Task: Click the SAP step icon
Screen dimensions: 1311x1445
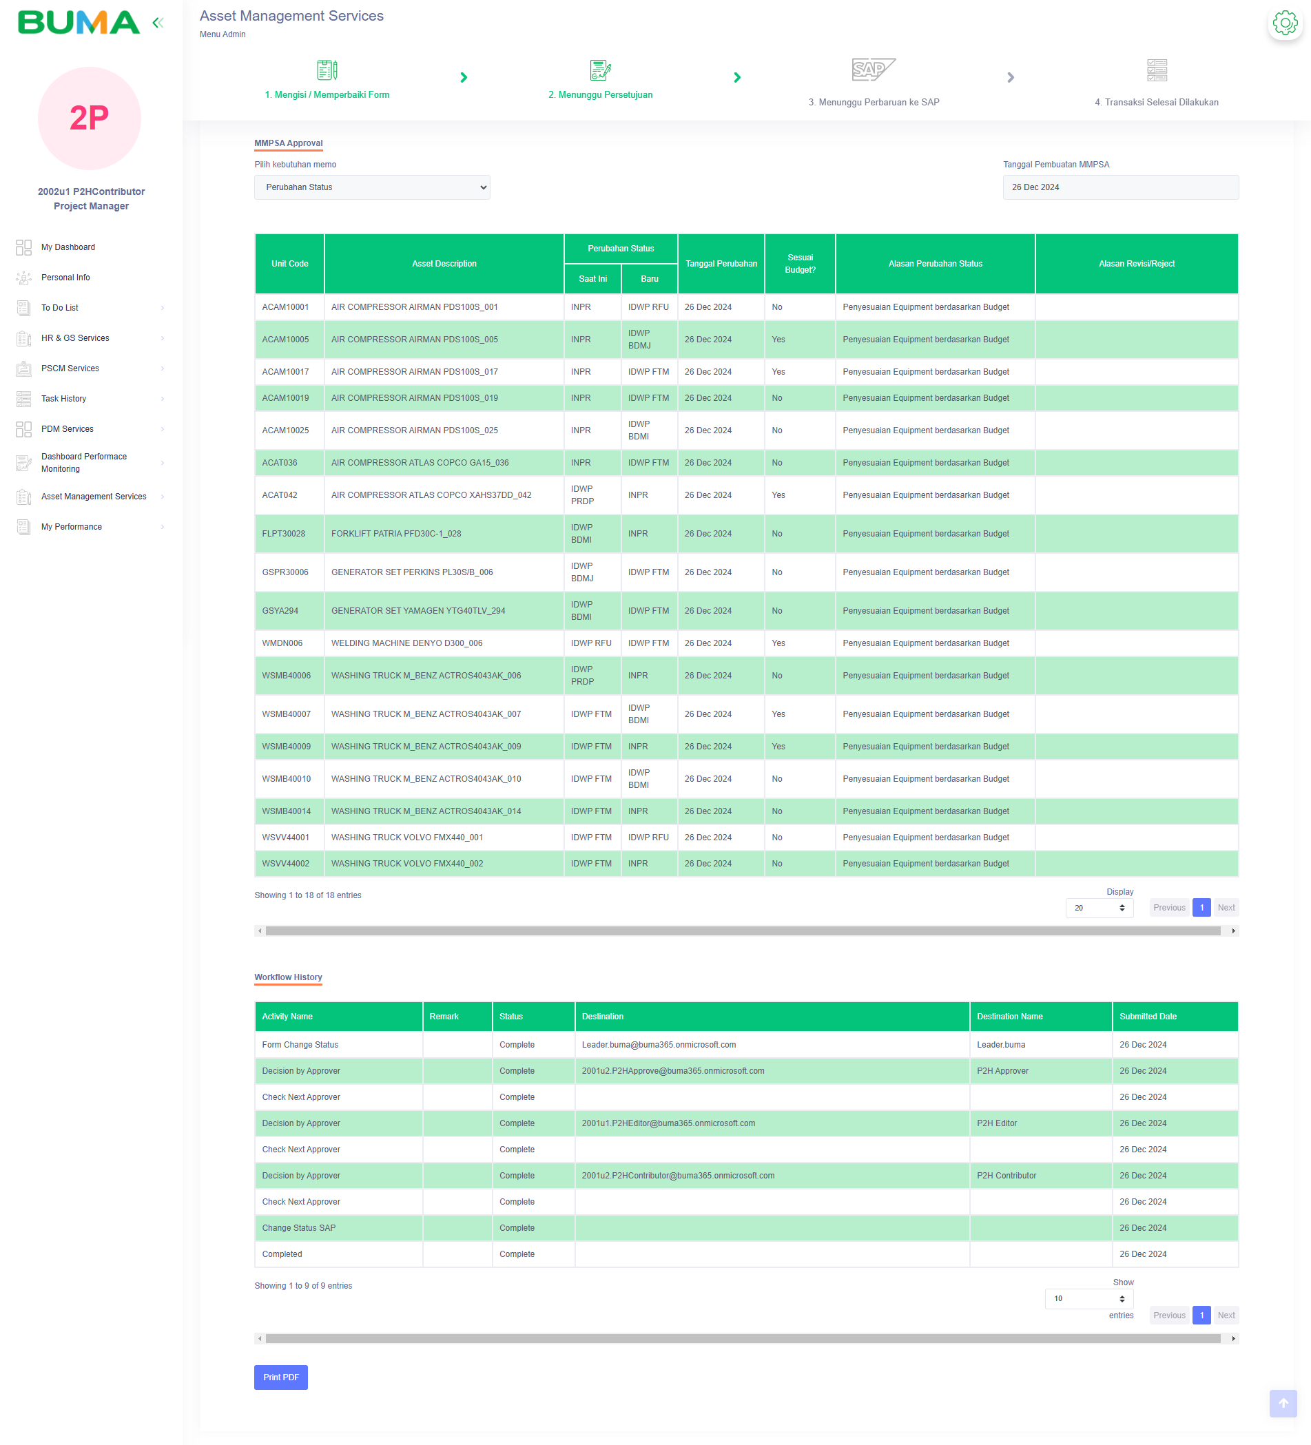Action: 873,70
